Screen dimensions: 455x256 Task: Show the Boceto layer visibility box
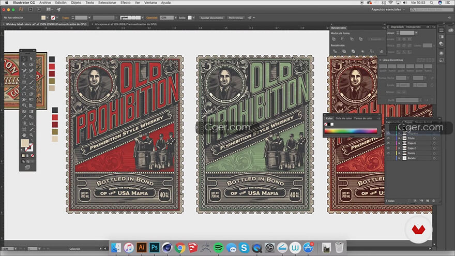388,158
